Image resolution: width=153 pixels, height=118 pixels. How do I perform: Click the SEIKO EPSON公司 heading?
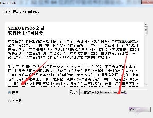tap(26, 28)
